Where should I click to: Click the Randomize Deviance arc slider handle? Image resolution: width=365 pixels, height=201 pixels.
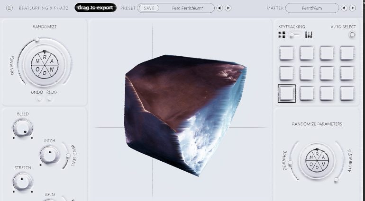click(x=37, y=40)
